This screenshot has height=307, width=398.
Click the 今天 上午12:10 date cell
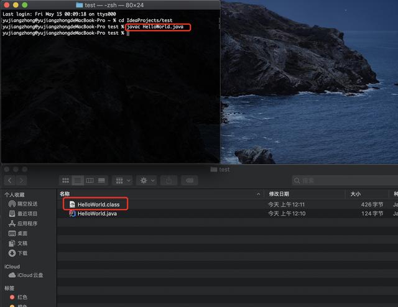pyautogui.click(x=287, y=214)
